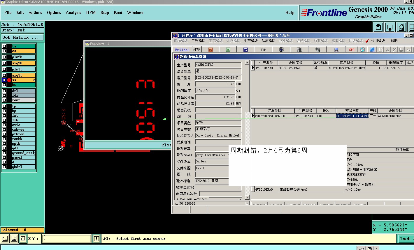Click the red SPC toolbar icon

point(352,50)
